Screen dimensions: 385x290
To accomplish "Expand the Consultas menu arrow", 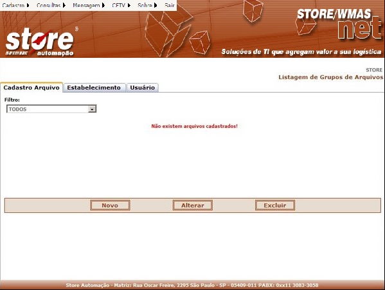I will 64,5.
